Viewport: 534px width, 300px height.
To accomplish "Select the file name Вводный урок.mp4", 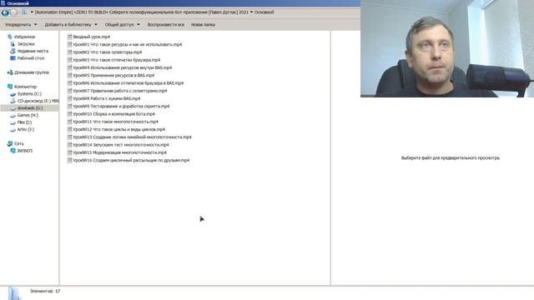I will pos(91,37).
